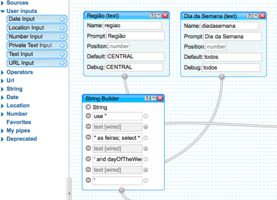Remove the 'and dayOfTheWee' row
This screenshot has width=277, height=200.
88,159
